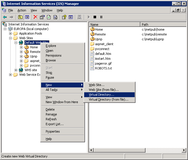Select Rename in the context menu

[62, 114]
